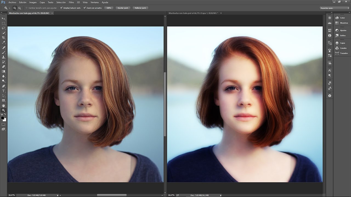Select the Pen tool
351x197 pixels.
(x=4, y=86)
